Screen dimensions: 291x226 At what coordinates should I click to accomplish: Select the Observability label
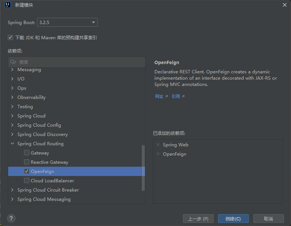[31, 97]
